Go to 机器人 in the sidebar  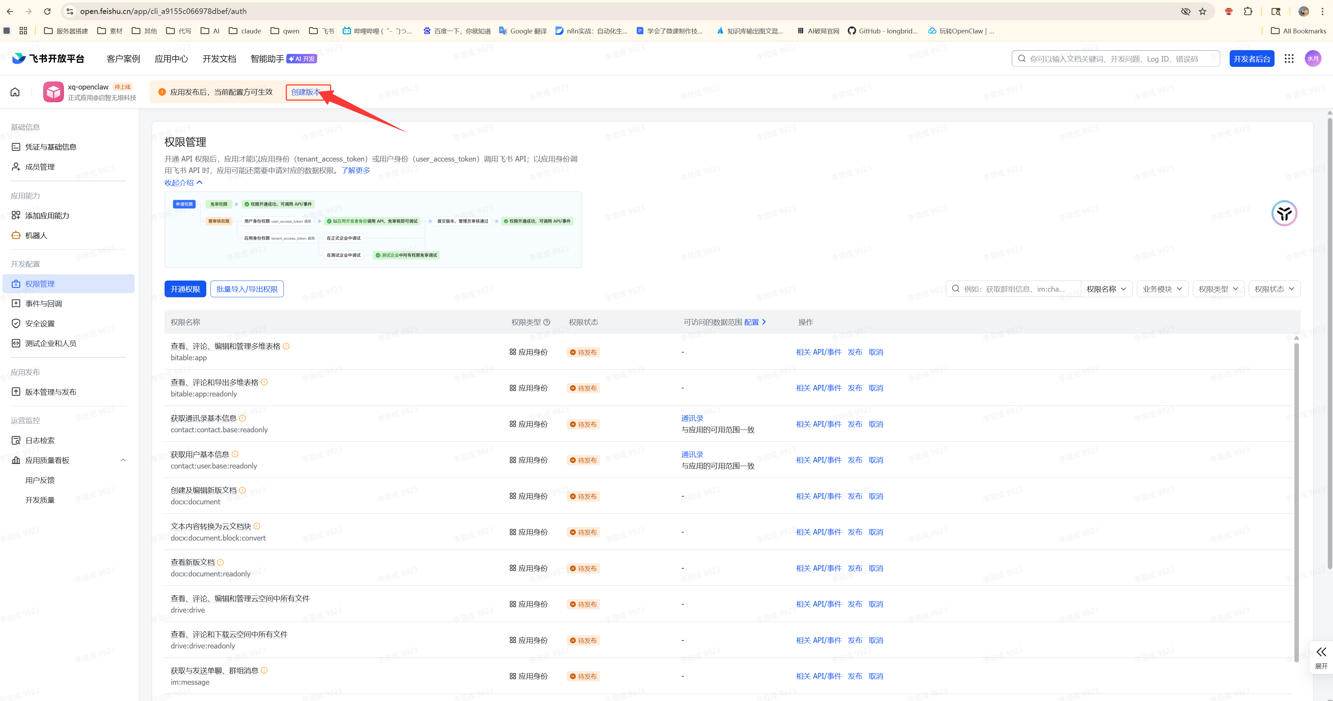coord(68,236)
